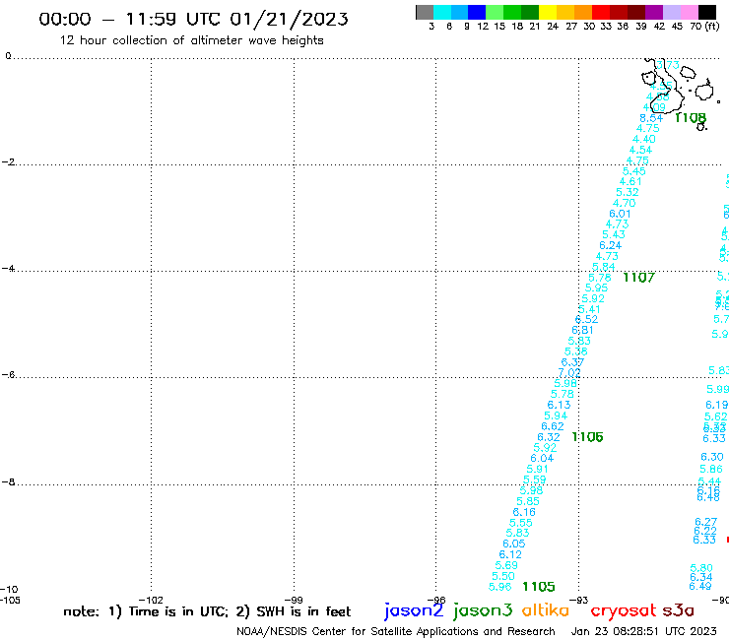Pick the dark blue legend swatch
The height and width of the screenshot is (640, 729).
point(477,12)
